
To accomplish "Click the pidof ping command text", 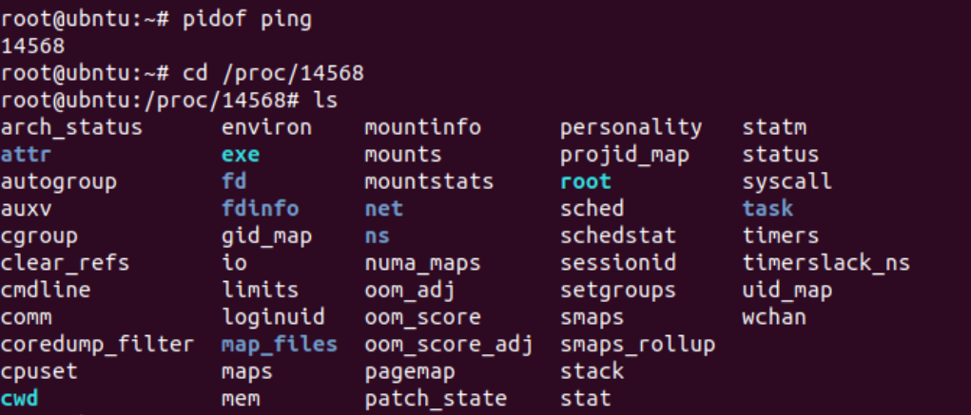I will [x=247, y=20].
